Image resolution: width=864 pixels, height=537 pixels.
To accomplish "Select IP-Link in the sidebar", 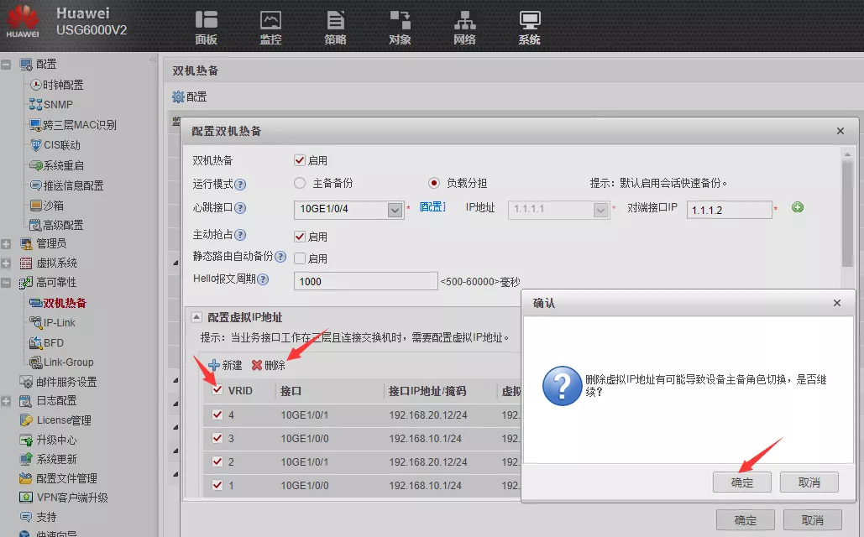I will click(x=59, y=322).
